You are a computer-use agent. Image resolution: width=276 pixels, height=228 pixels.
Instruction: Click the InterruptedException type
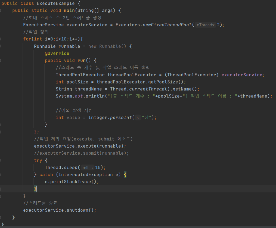(86, 174)
